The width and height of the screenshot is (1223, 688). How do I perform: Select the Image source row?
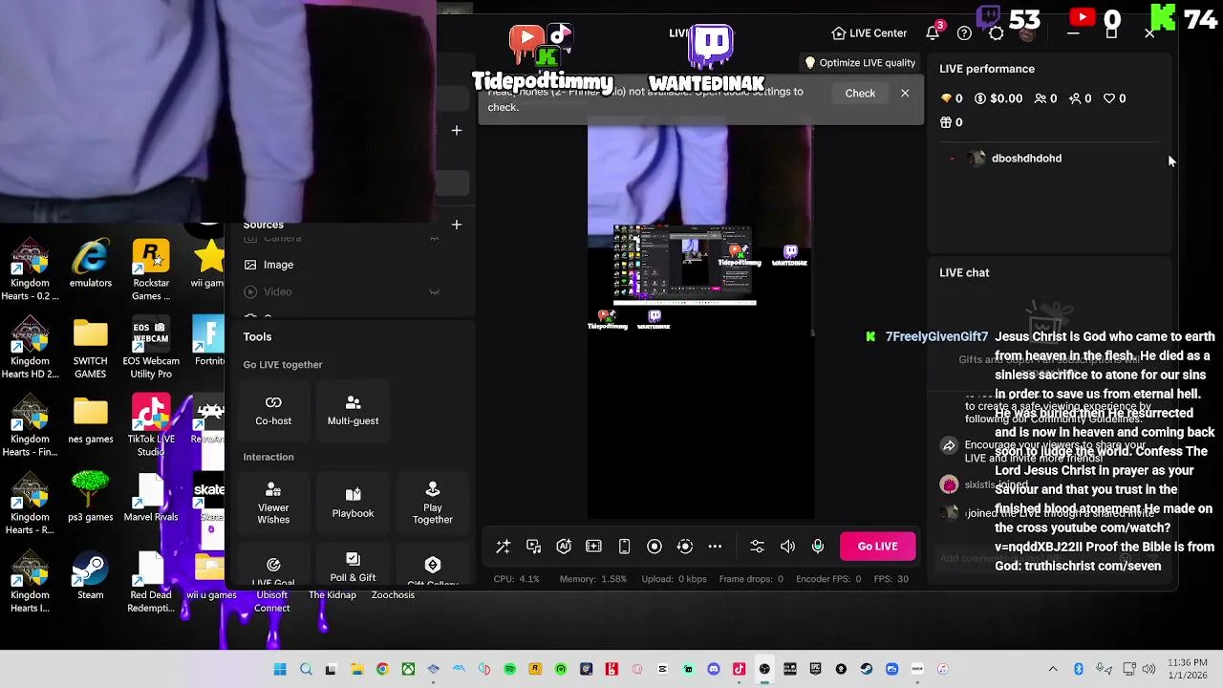click(349, 265)
